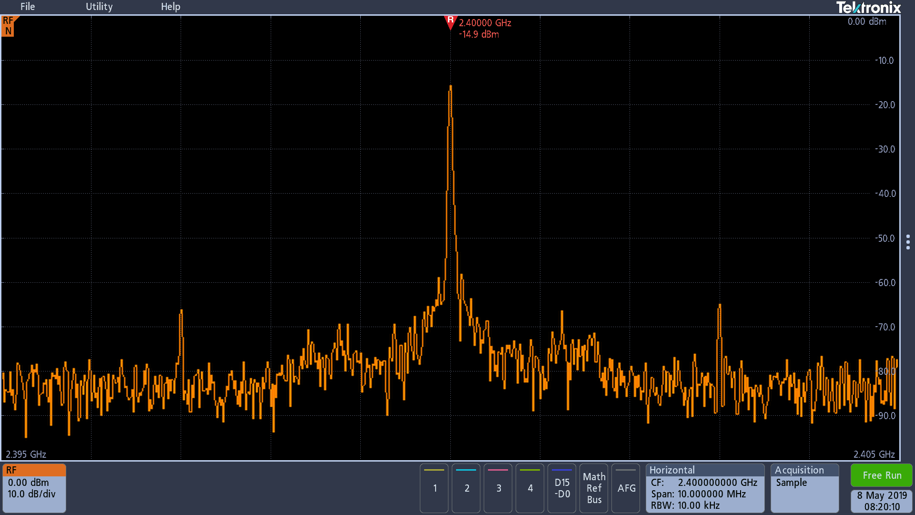Click the date and time badge
Image resolution: width=915 pixels, height=515 pixels.
[x=882, y=501]
